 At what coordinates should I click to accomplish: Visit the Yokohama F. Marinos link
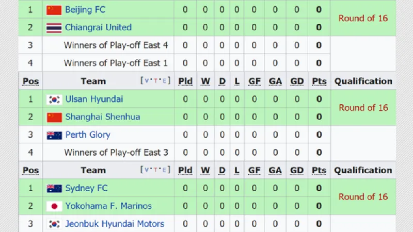pos(108,206)
